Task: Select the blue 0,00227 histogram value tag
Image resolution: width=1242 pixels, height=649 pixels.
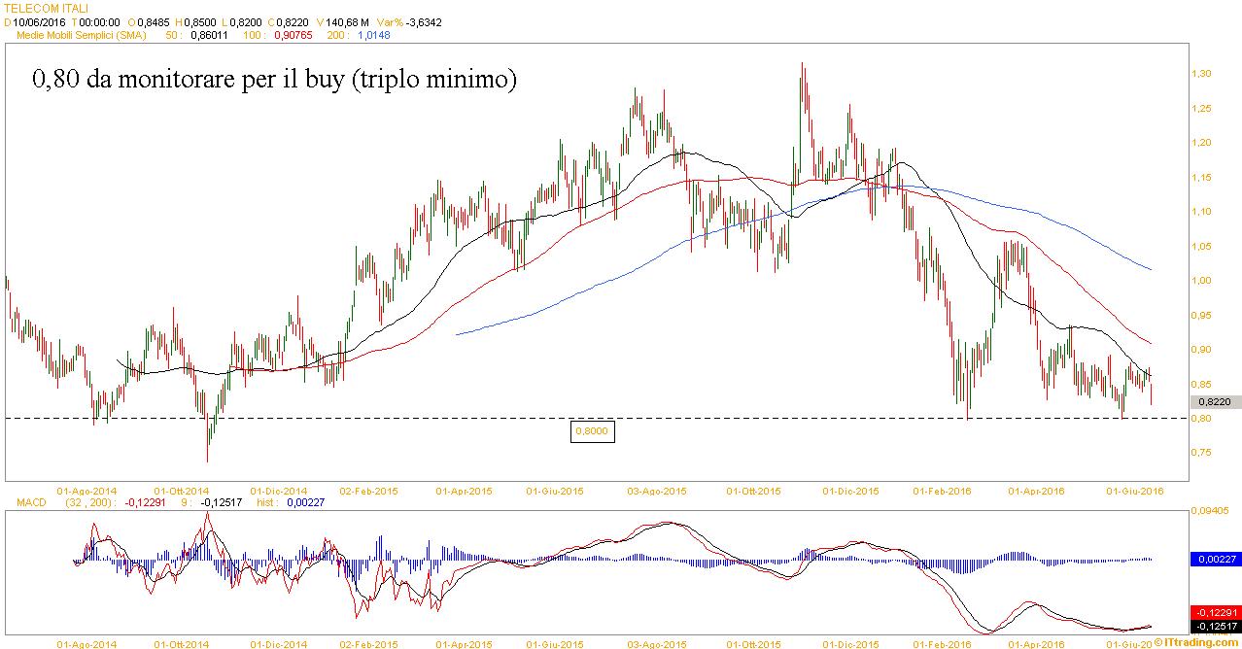Action: pos(1215,560)
